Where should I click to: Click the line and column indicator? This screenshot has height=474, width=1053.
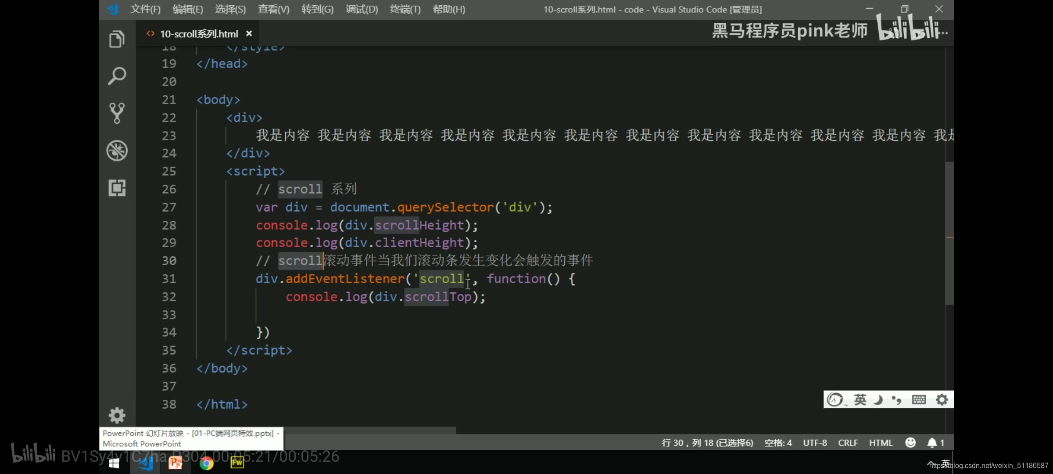pos(707,443)
